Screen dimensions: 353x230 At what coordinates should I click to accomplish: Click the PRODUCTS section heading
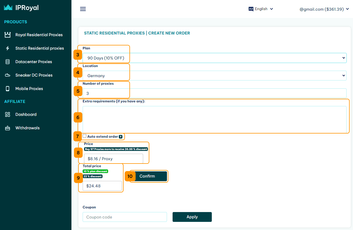(x=16, y=22)
